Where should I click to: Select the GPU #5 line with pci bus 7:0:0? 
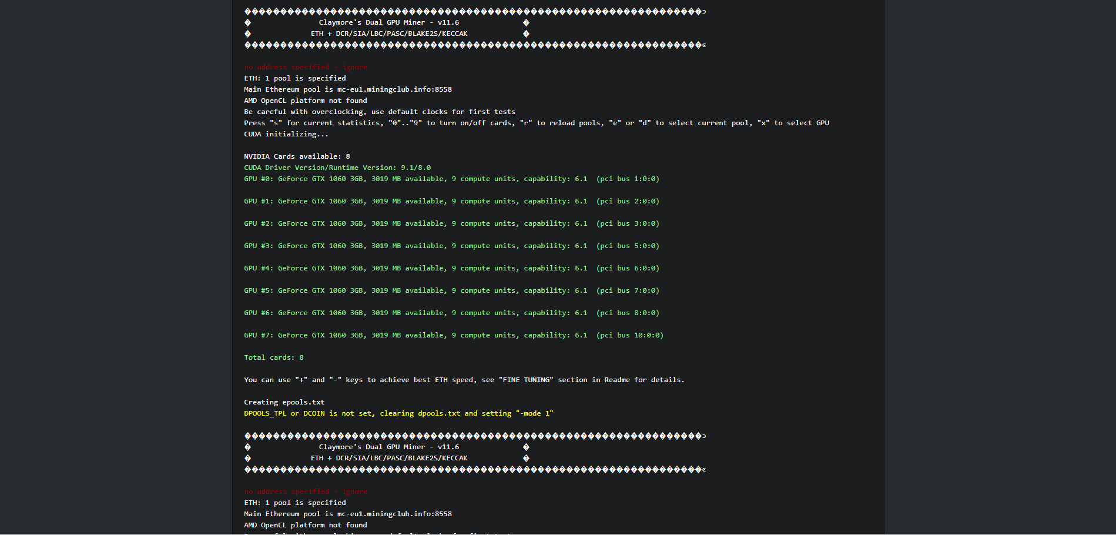pyautogui.click(x=451, y=290)
